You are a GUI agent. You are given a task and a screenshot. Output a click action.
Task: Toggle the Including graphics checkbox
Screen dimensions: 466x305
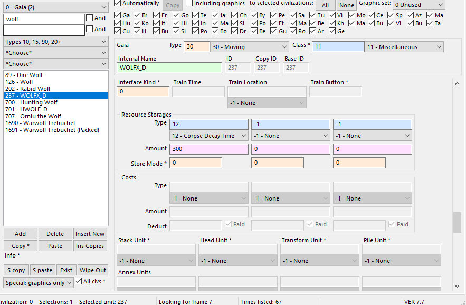[x=189, y=3]
